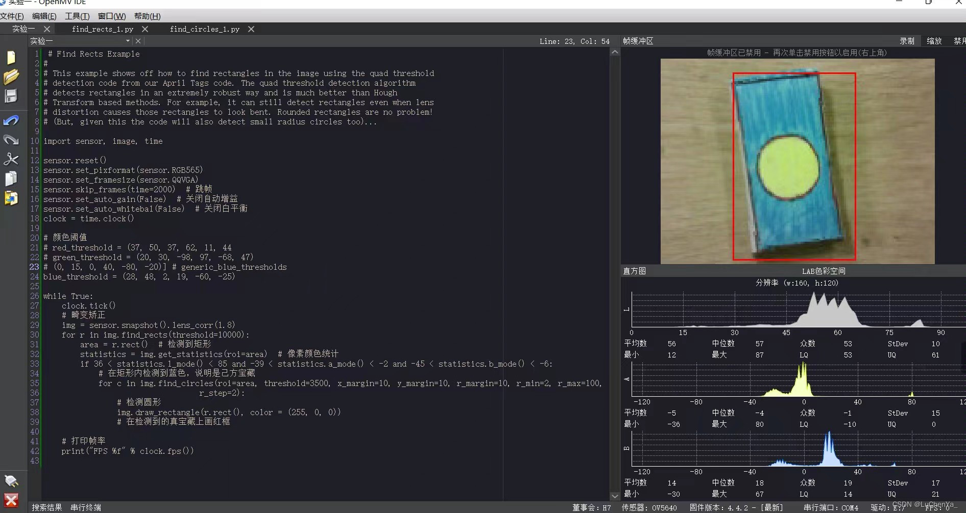
Task: Open the 串行终端 terminal panel
Action: pyautogui.click(x=86, y=507)
